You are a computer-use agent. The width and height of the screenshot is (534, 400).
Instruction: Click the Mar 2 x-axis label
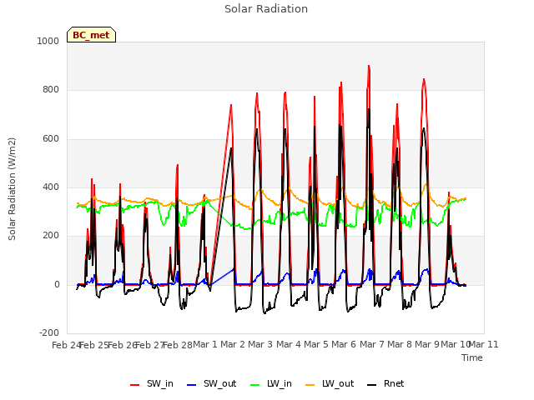coord(233,344)
